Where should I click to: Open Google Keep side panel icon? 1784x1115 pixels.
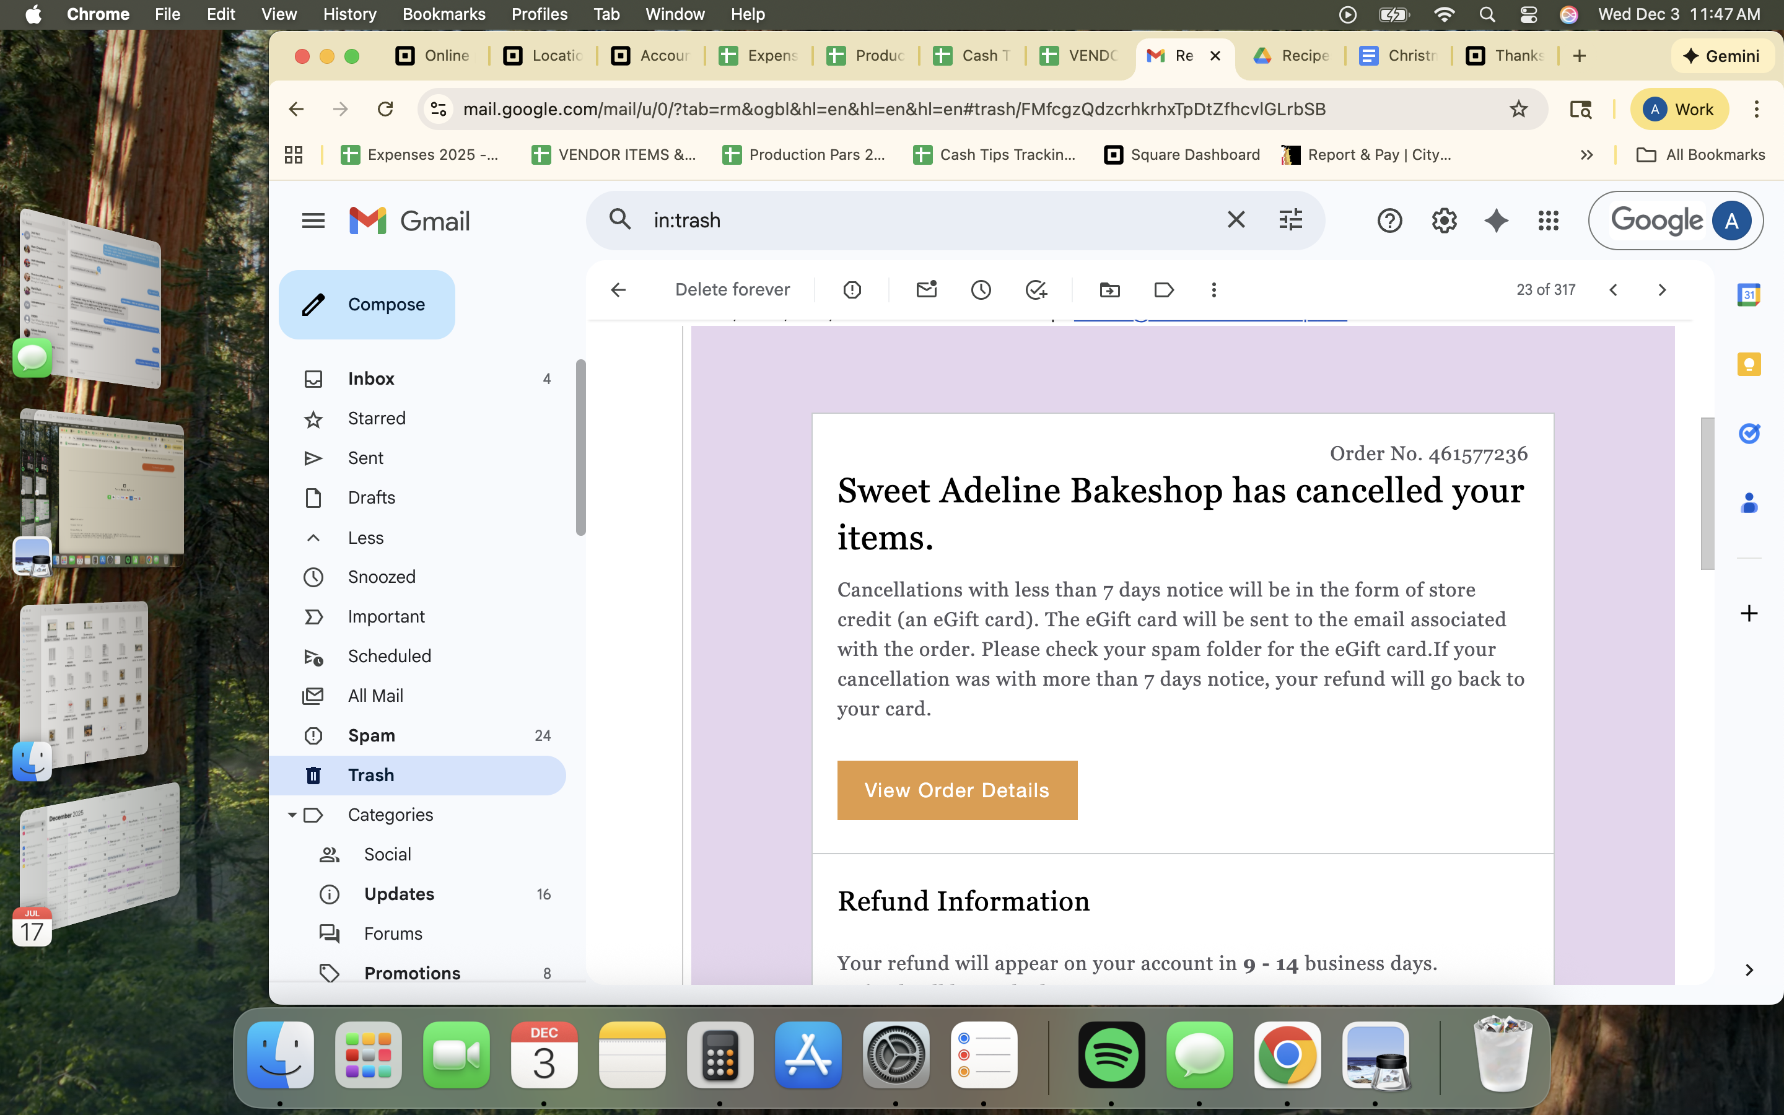1749,364
